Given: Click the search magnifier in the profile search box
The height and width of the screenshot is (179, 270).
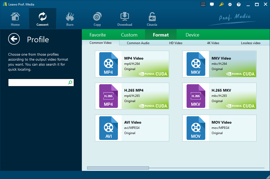Looking at the screenshot, I should pyautogui.click(x=70, y=82).
